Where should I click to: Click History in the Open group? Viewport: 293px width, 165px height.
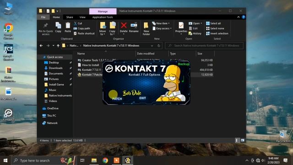(x=195, y=33)
